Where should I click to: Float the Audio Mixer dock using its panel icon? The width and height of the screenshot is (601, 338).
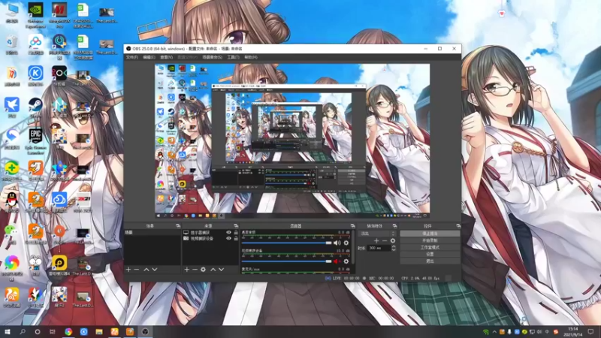352,226
